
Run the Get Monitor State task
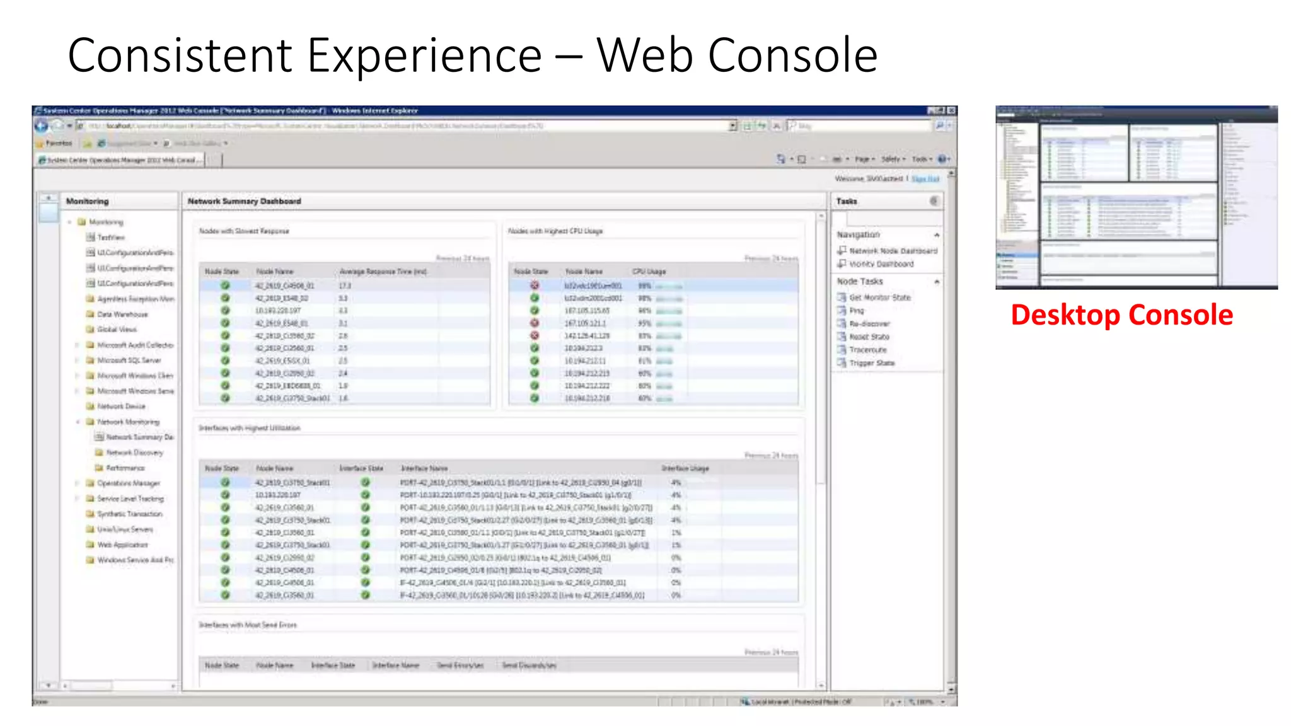(x=880, y=297)
